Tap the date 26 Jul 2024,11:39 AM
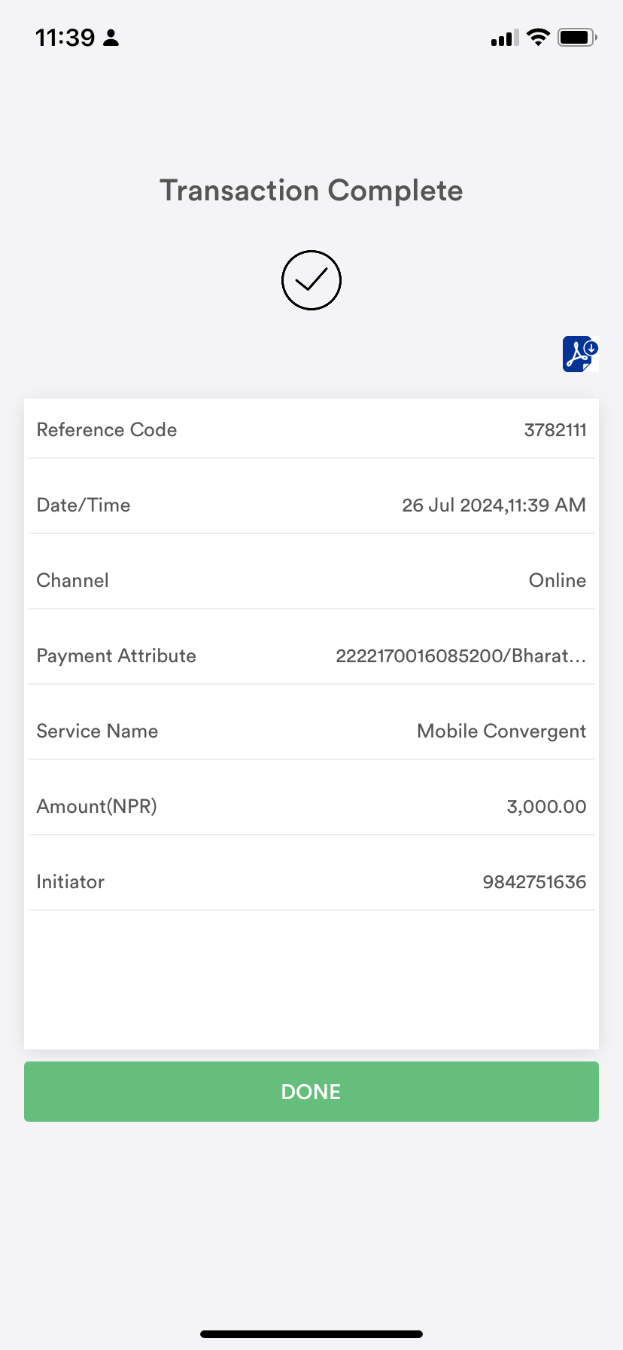Image resolution: width=623 pixels, height=1350 pixels. pos(494,505)
